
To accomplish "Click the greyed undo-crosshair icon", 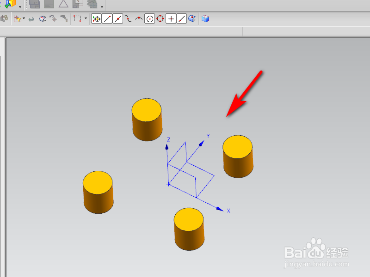I will coord(53,18).
